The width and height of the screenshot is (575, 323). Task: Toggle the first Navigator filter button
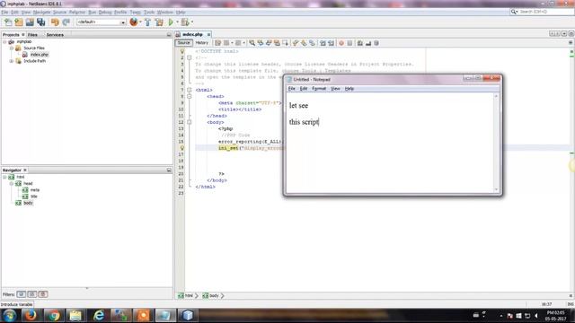(x=22, y=294)
